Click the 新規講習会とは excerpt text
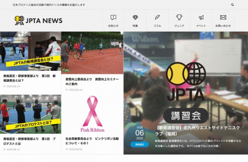 click(x=198, y=143)
